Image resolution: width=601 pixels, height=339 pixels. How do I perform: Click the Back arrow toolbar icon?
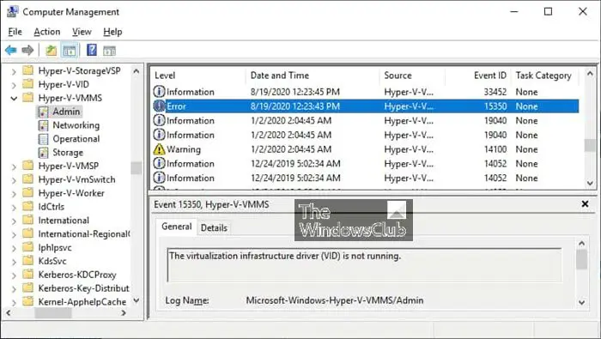(10, 50)
